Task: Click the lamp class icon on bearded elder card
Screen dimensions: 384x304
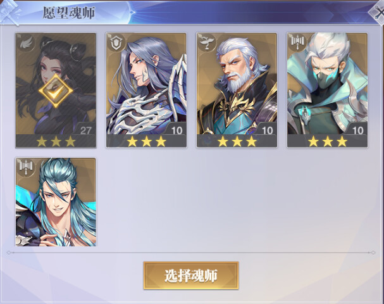Action: pos(207,43)
